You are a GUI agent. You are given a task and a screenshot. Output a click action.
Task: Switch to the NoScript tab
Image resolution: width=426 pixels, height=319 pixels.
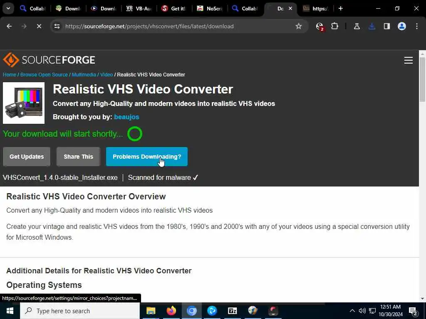point(210,8)
